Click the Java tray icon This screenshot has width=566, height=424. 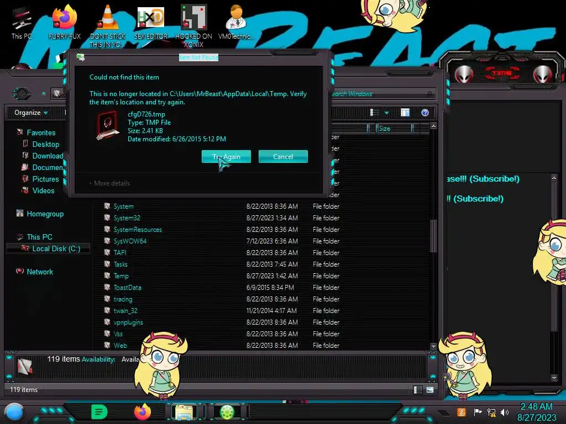click(x=462, y=412)
